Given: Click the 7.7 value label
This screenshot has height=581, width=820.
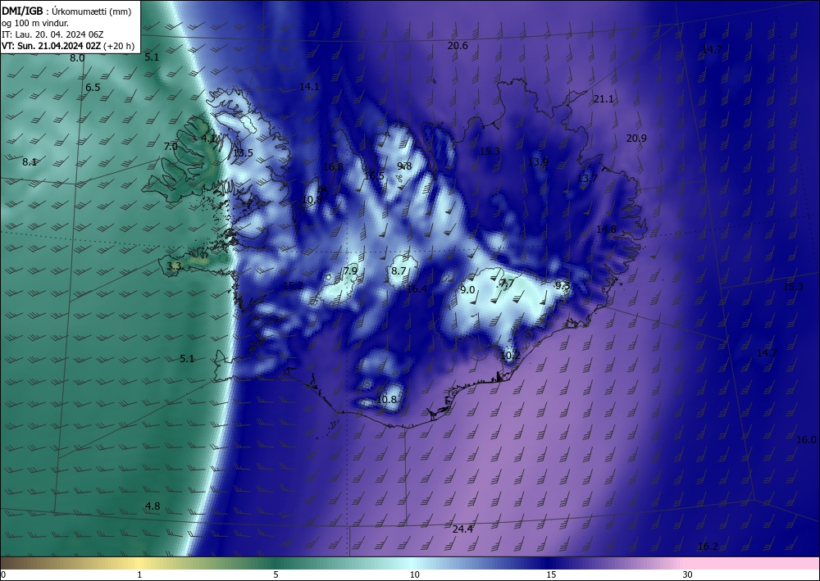Looking at the screenshot, I should pyautogui.click(x=508, y=284).
